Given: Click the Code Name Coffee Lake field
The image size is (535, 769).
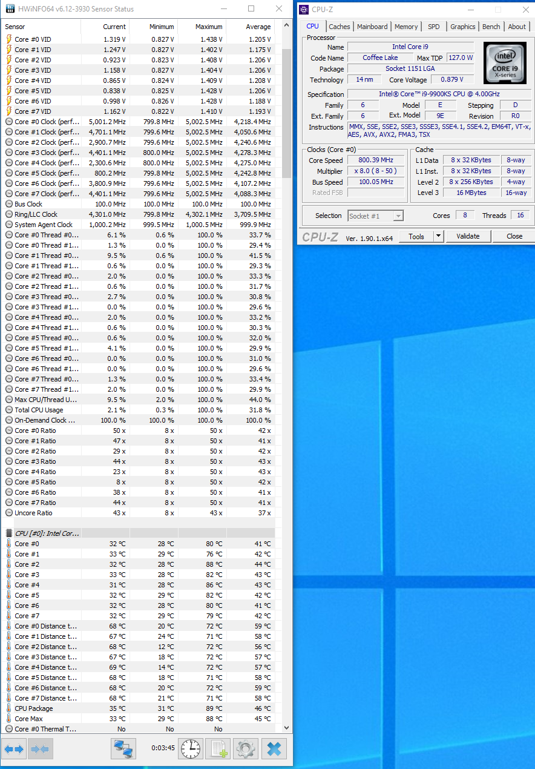Looking at the screenshot, I should 381,58.
